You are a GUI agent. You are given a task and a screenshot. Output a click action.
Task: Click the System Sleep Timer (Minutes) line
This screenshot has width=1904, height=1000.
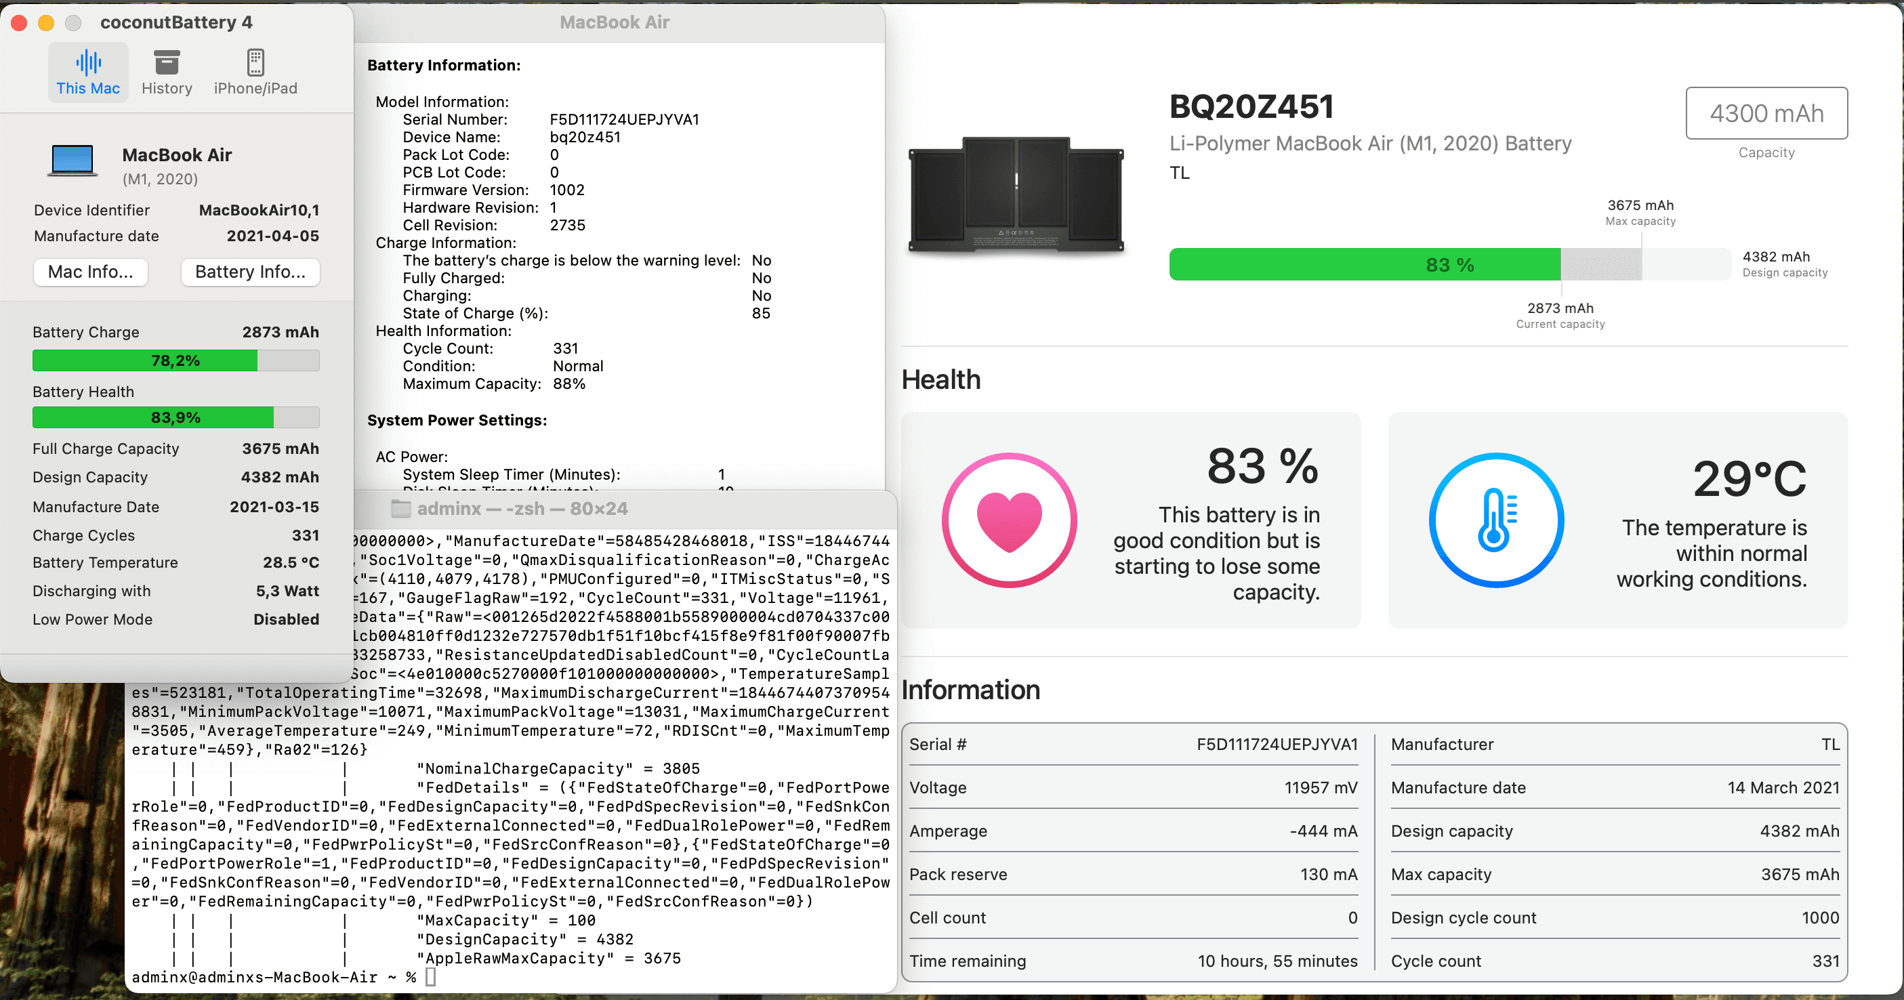click(564, 474)
